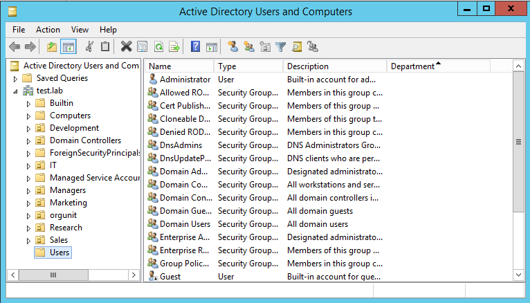Sort list by Name column header

[179, 66]
